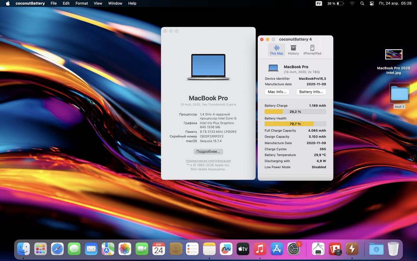Click the macOS Sequoia 15.7.4 text

[x=211, y=141]
